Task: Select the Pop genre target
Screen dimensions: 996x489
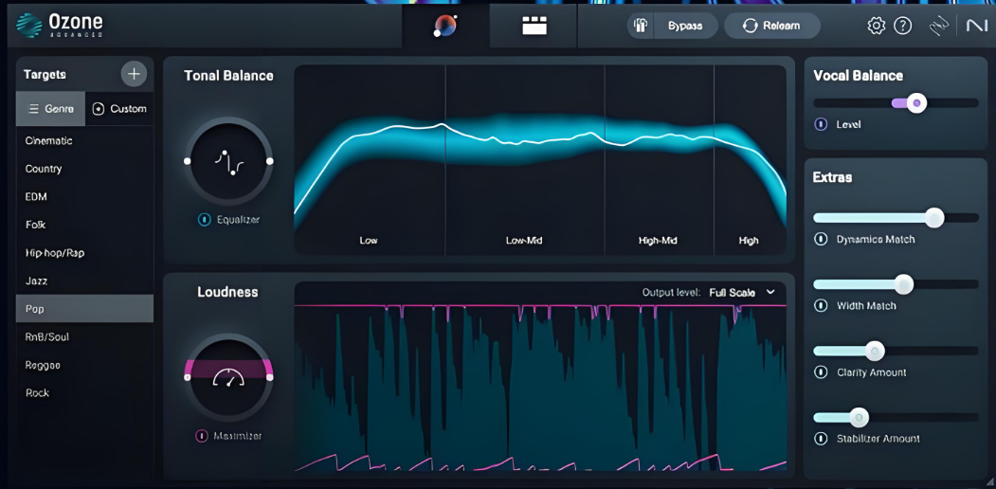Action: point(84,309)
